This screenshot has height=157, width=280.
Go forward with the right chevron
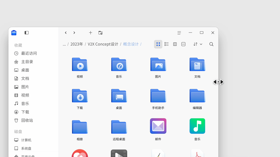(74, 33)
